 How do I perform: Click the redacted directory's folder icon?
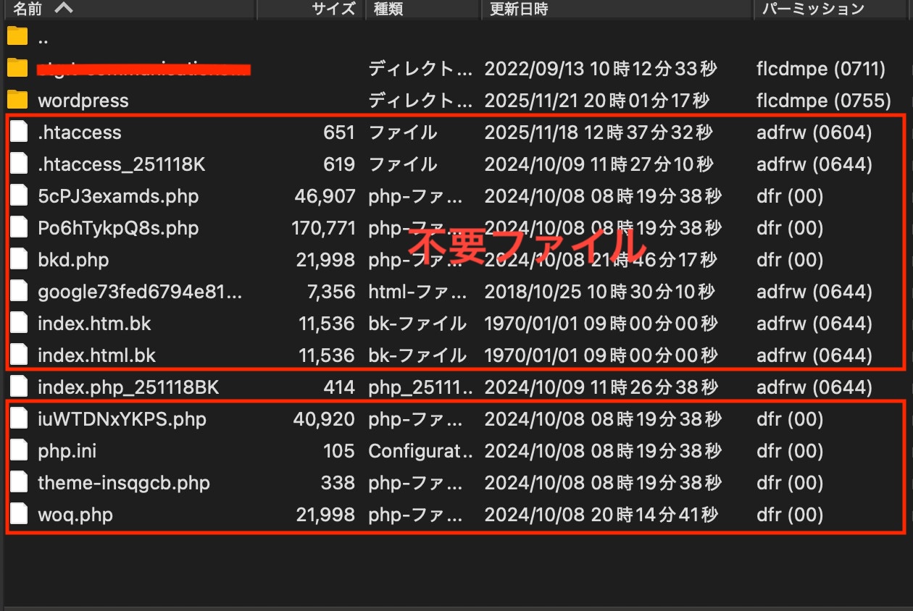click(17, 68)
